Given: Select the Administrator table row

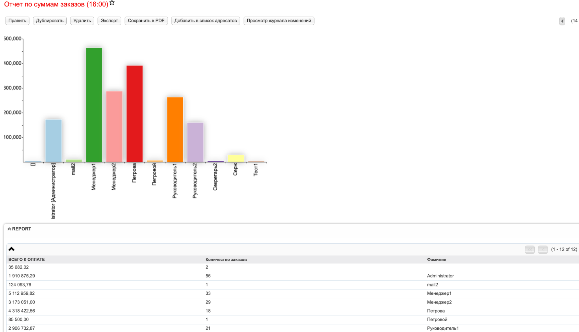Looking at the screenshot, I should click(x=440, y=276).
